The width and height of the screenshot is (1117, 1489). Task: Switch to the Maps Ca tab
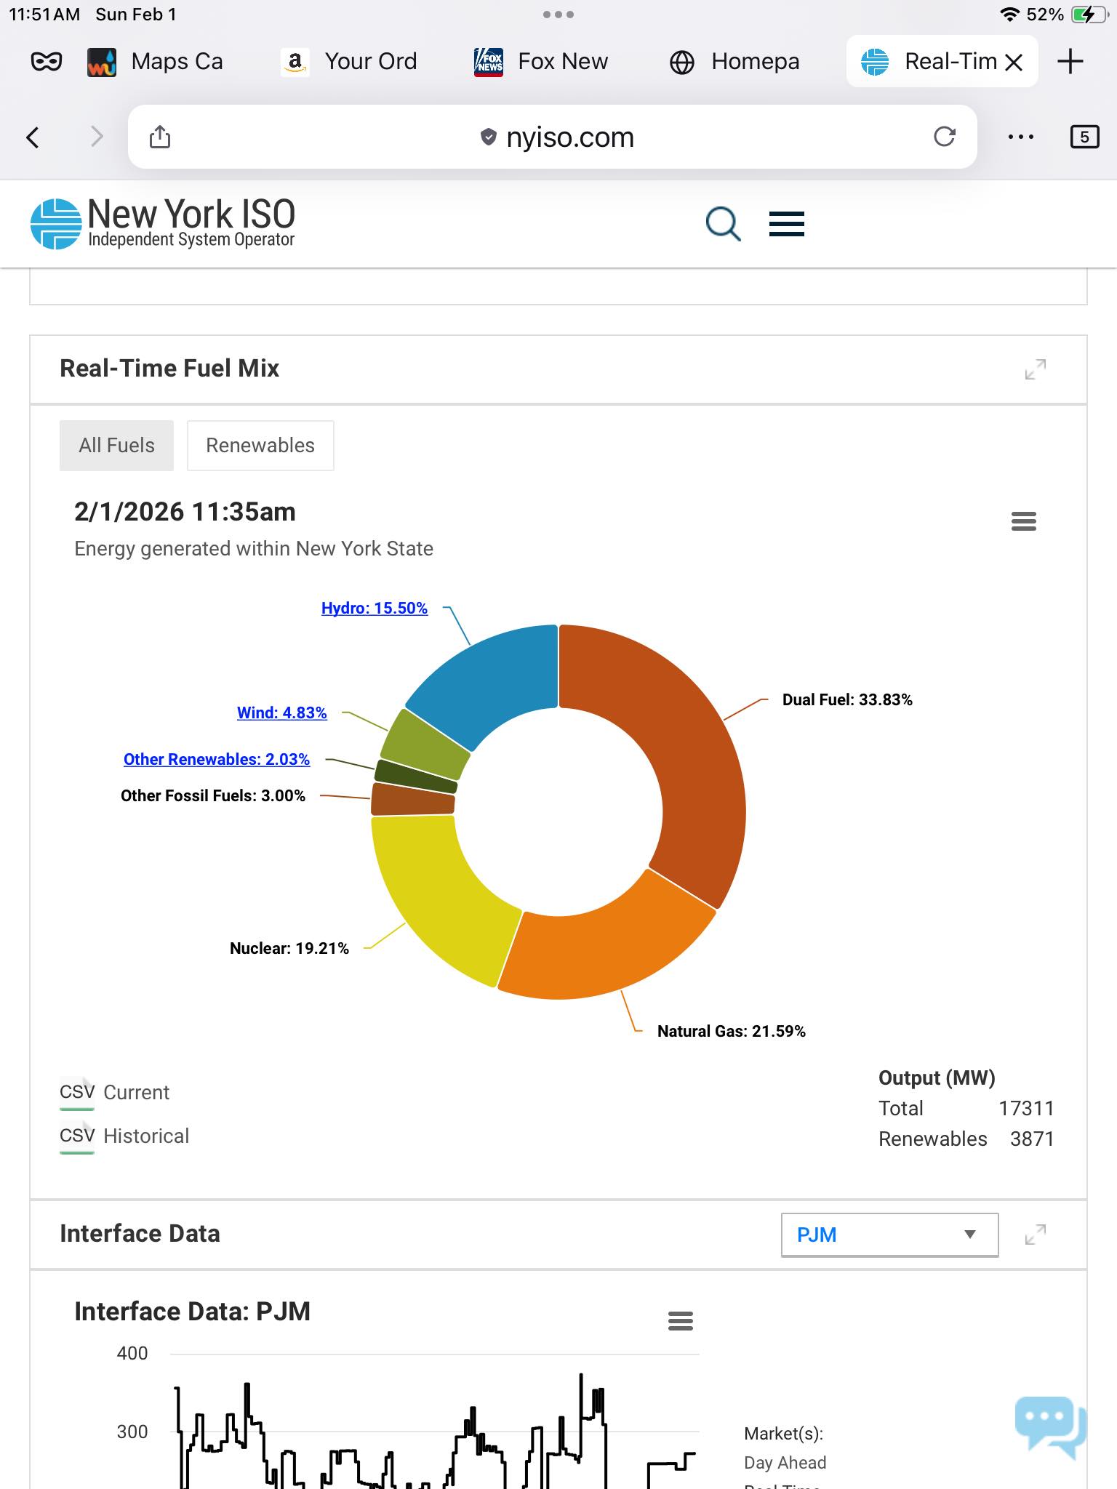tap(155, 62)
